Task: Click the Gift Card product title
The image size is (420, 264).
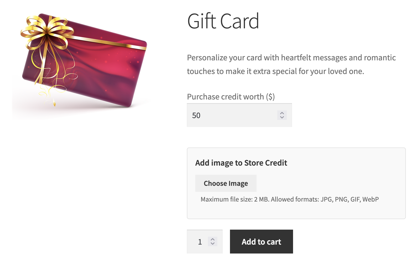Action: (223, 22)
